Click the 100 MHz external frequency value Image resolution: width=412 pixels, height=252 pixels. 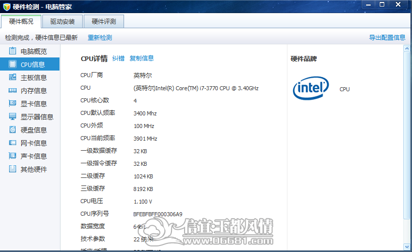[x=144, y=126]
